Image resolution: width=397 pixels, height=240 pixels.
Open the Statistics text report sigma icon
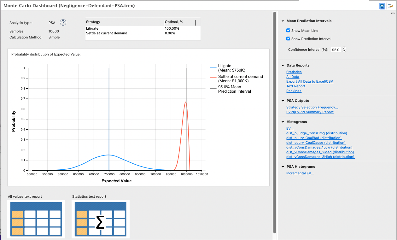101,219
